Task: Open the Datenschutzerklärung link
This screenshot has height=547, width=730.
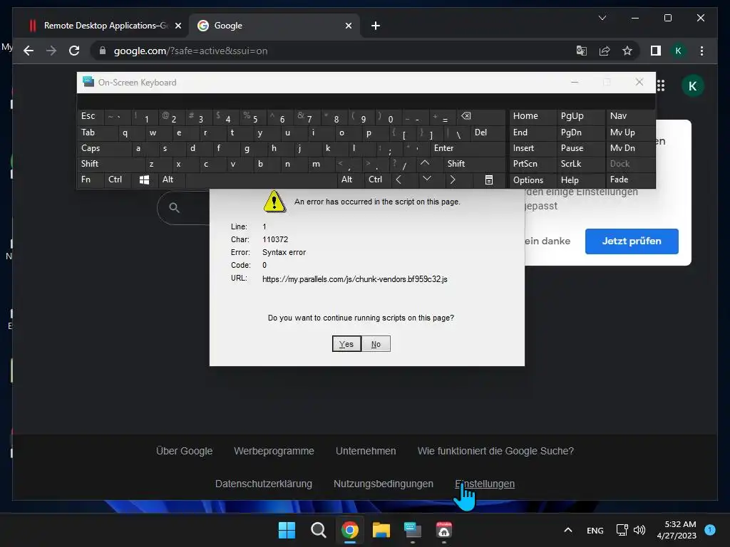Action: 264,484
